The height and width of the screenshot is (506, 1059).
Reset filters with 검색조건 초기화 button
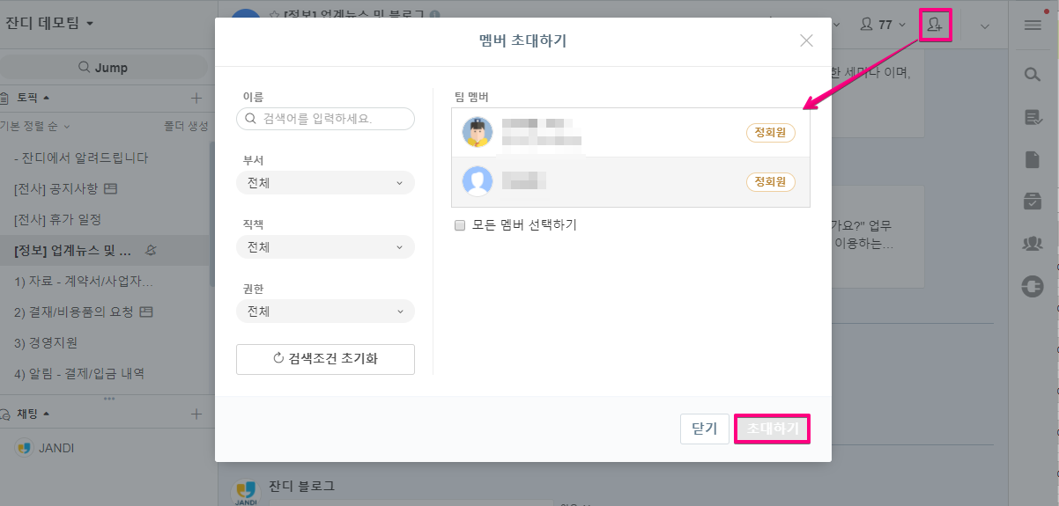pyautogui.click(x=325, y=359)
